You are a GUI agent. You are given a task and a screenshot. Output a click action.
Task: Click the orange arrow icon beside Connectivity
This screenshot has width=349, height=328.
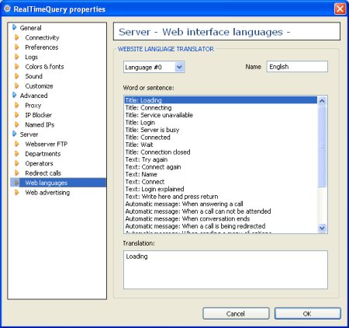pyautogui.click(x=17, y=37)
